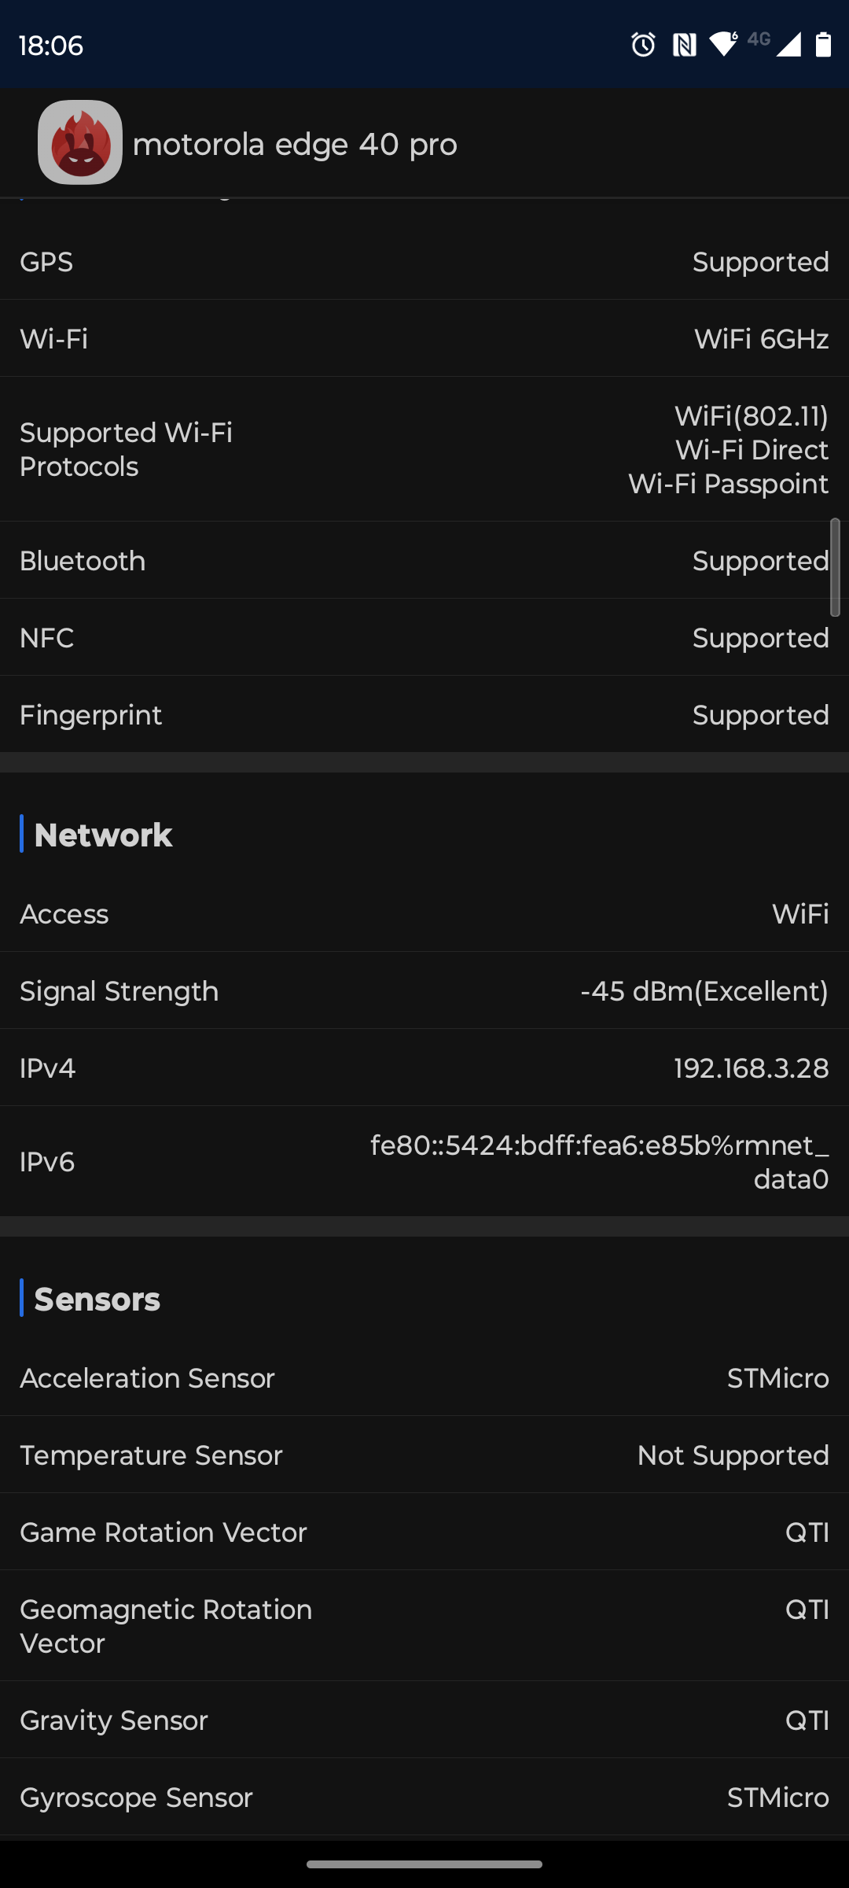849x1888 pixels.
Task: Tap the Bluetooth Supported row
Action: [424, 561]
